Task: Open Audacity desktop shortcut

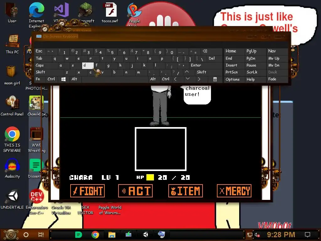Action: [12, 169]
